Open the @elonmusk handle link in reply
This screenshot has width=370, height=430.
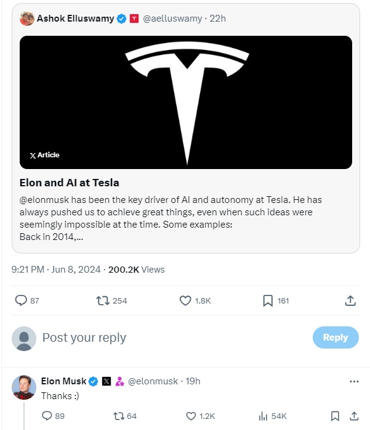click(x=152, y=381)
